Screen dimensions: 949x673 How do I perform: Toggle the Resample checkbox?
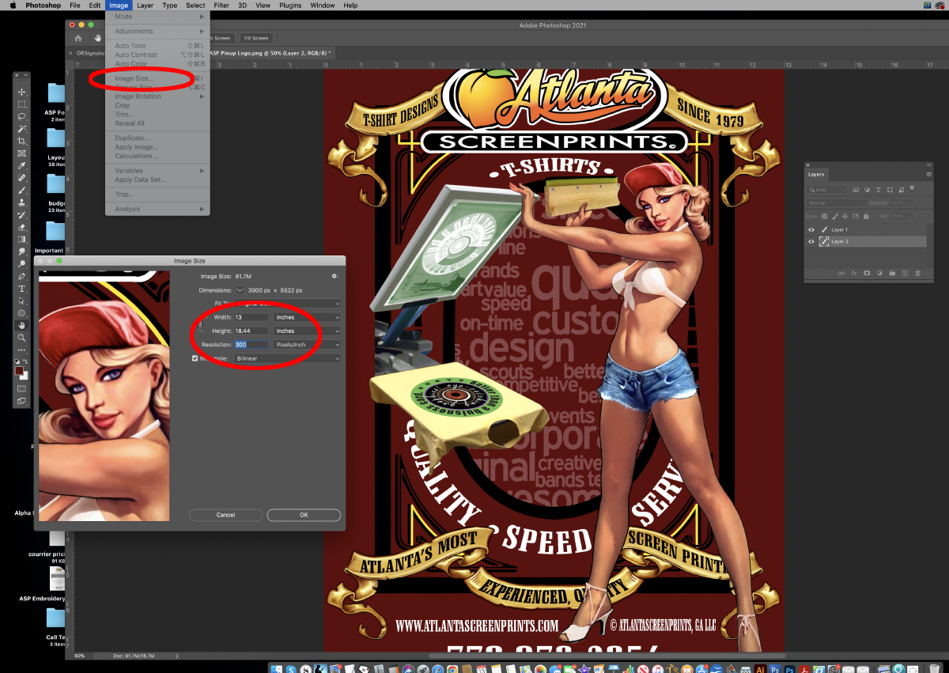[195, 358]
